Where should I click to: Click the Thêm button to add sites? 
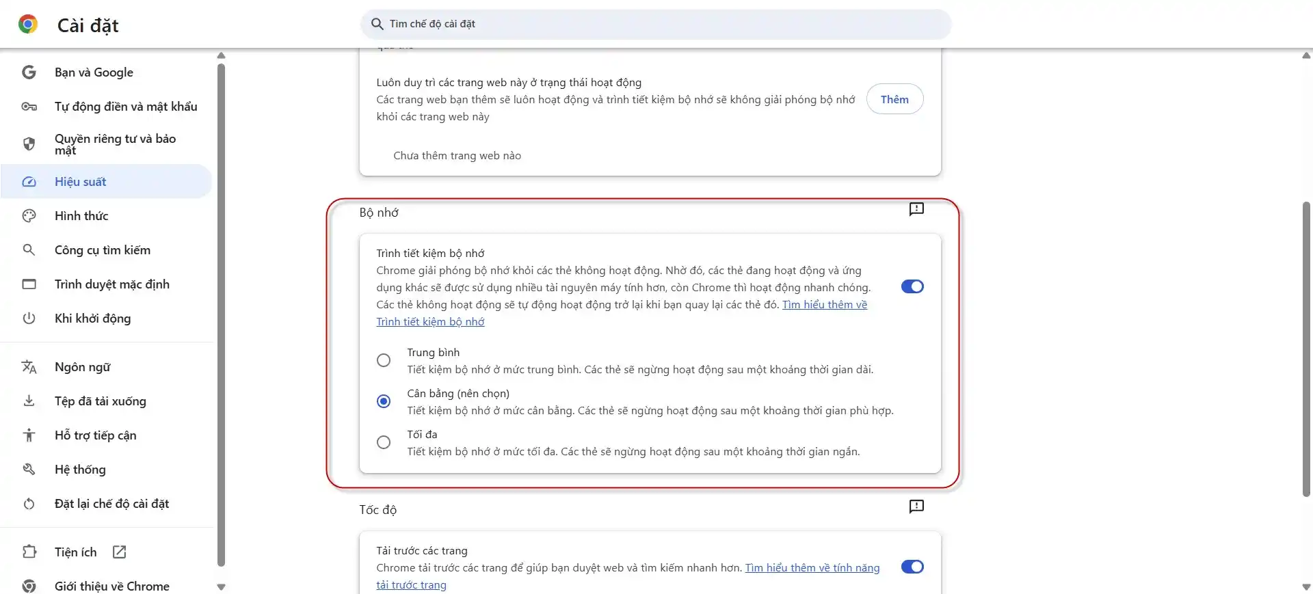pos(894,99)
